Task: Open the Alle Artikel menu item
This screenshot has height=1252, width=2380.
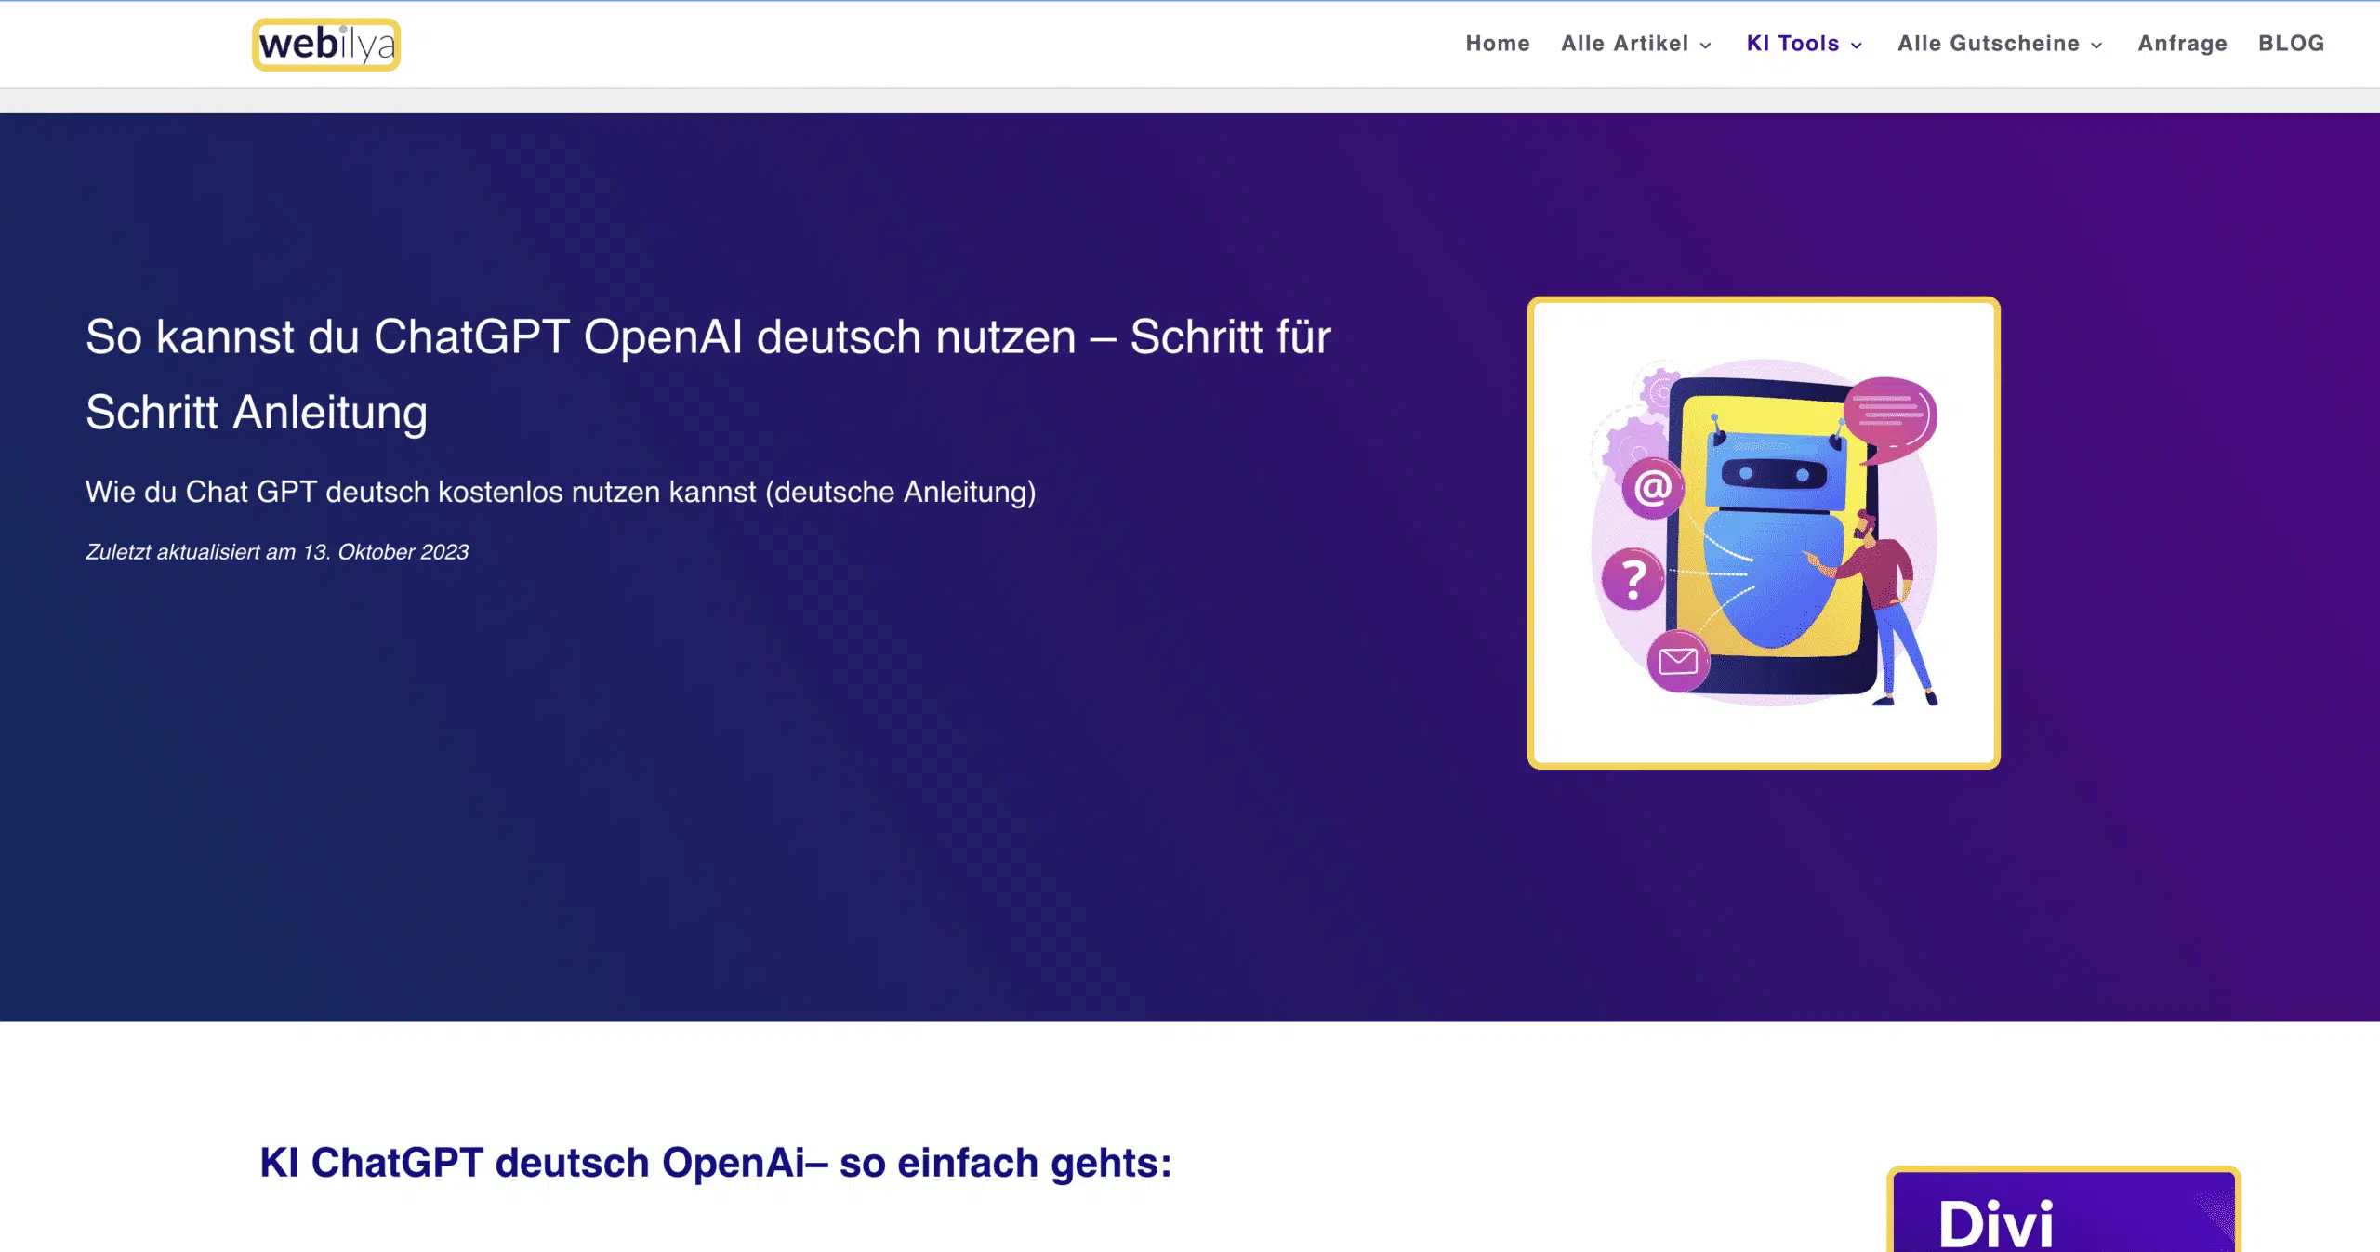Action: coord(1625,44)
